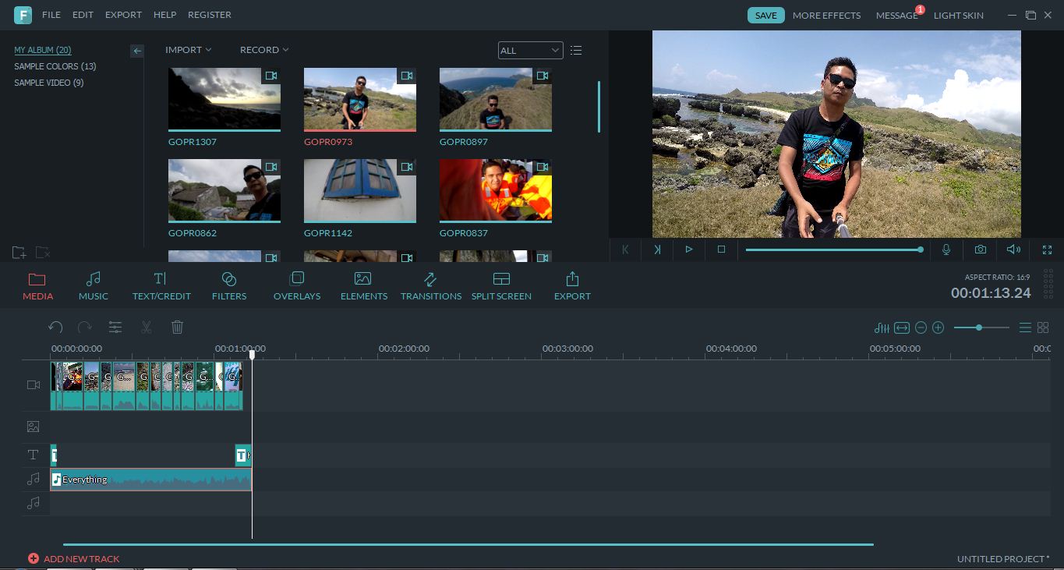Click the scissors split icon
1064x570 pixels.
146,327
